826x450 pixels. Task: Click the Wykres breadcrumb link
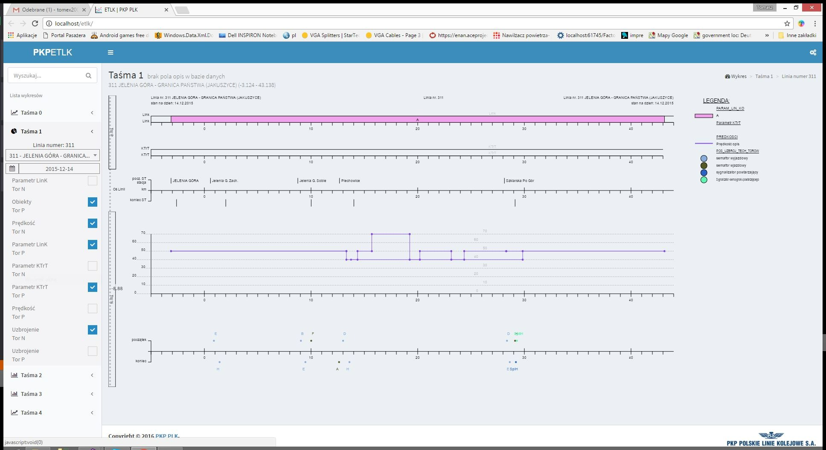click(x=738, y=76)
